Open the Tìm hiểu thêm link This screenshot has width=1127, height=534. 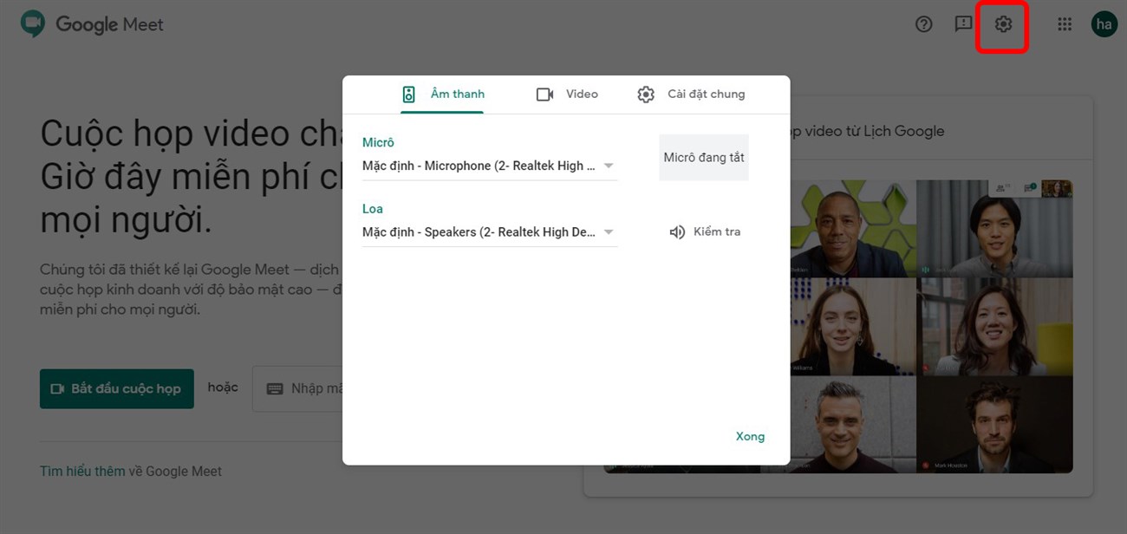pos(82,472)
